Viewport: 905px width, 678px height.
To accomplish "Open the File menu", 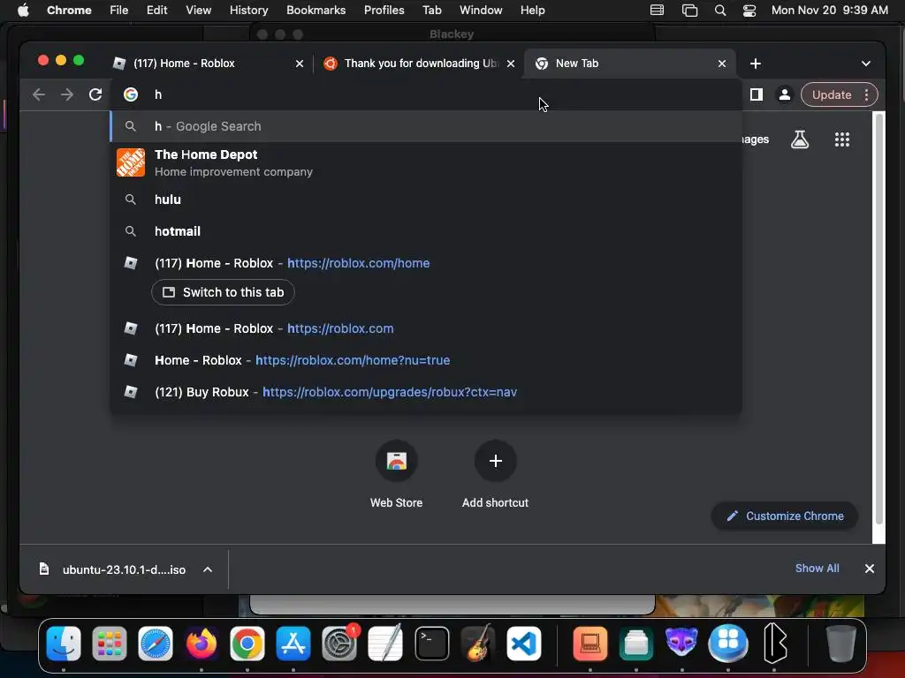I will 119,11.
